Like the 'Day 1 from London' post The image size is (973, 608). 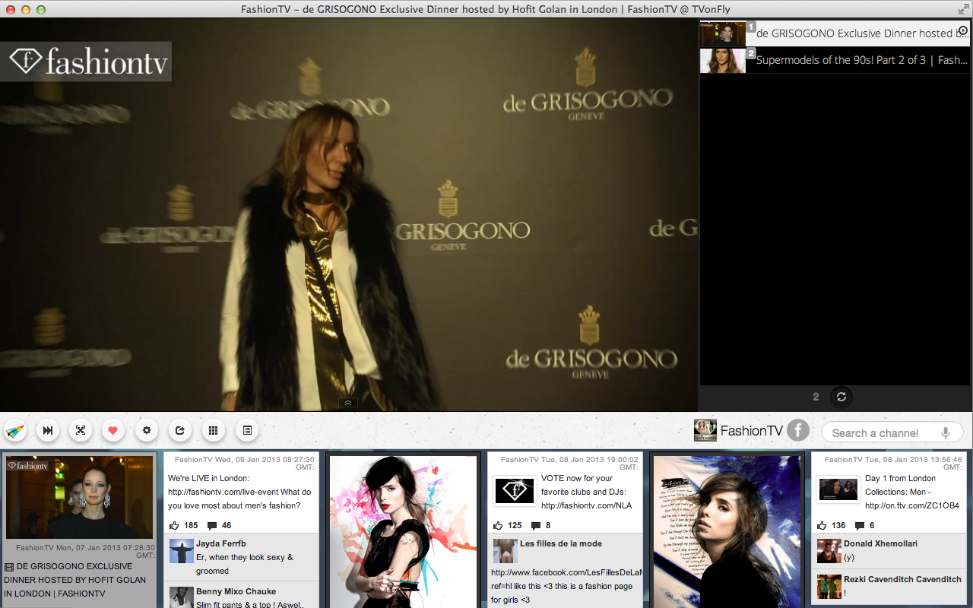(x=822, y=525)
